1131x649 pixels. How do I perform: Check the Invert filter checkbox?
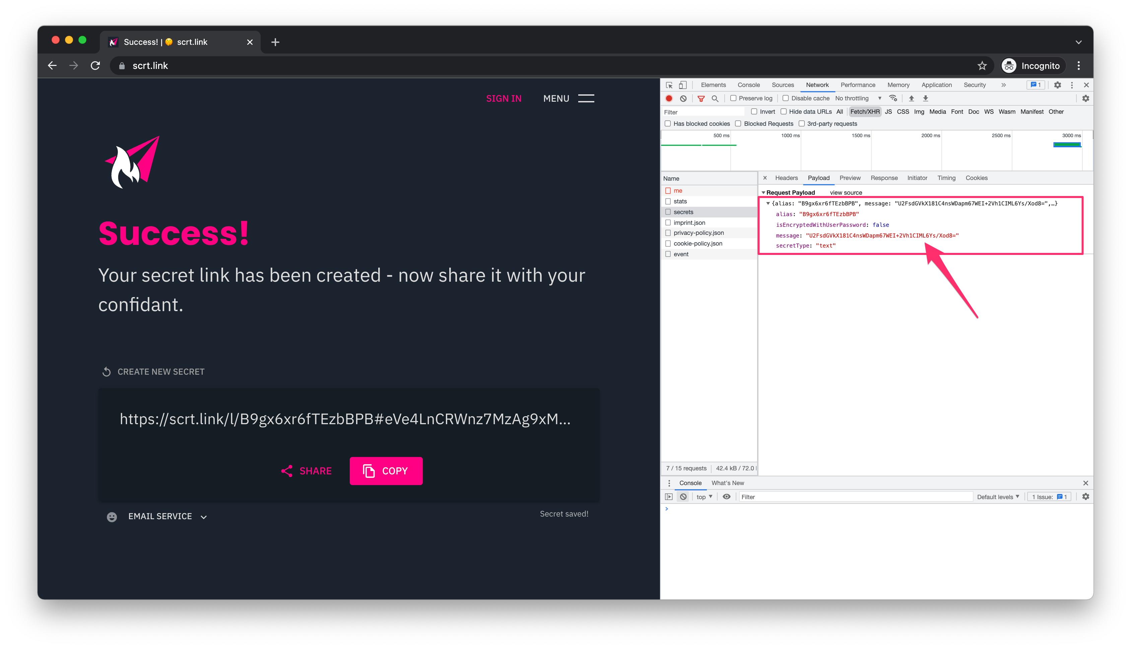pyautogui.click(x=754, y=111)
